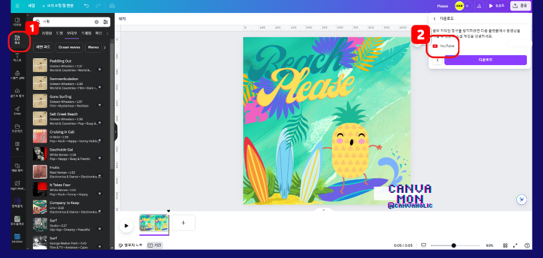Collapse the timeline with chevron

(x=323, y=210)
